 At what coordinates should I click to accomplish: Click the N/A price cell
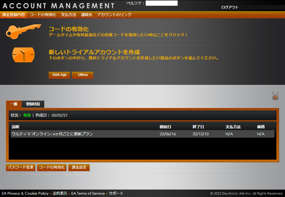point(261,134)
